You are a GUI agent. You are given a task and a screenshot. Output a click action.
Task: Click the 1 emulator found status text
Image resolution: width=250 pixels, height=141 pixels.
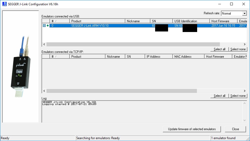tap(223, 138)
